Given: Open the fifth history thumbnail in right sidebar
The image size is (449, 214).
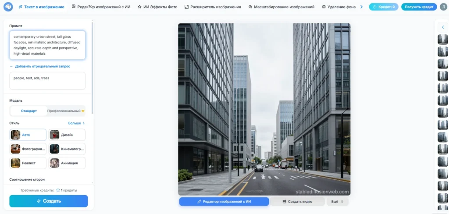Looking at the screenshot, I should click(443, 88).
